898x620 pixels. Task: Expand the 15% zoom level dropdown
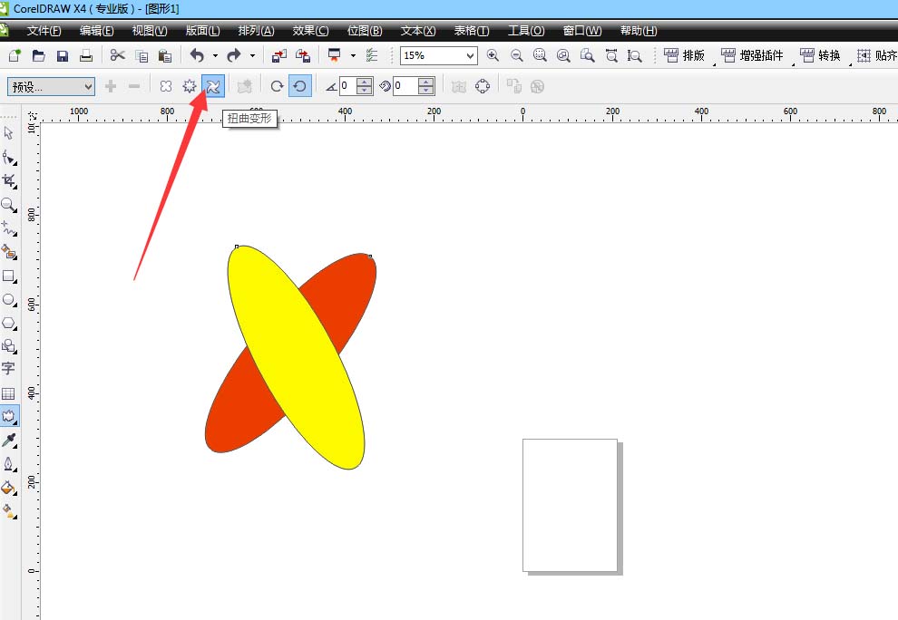[x=470, y=56]
